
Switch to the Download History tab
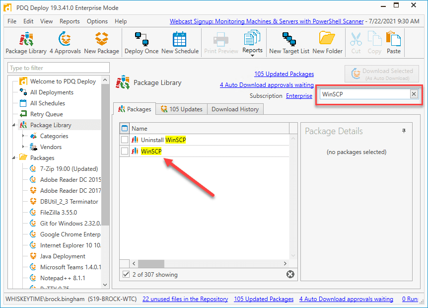tap(235, 109)
